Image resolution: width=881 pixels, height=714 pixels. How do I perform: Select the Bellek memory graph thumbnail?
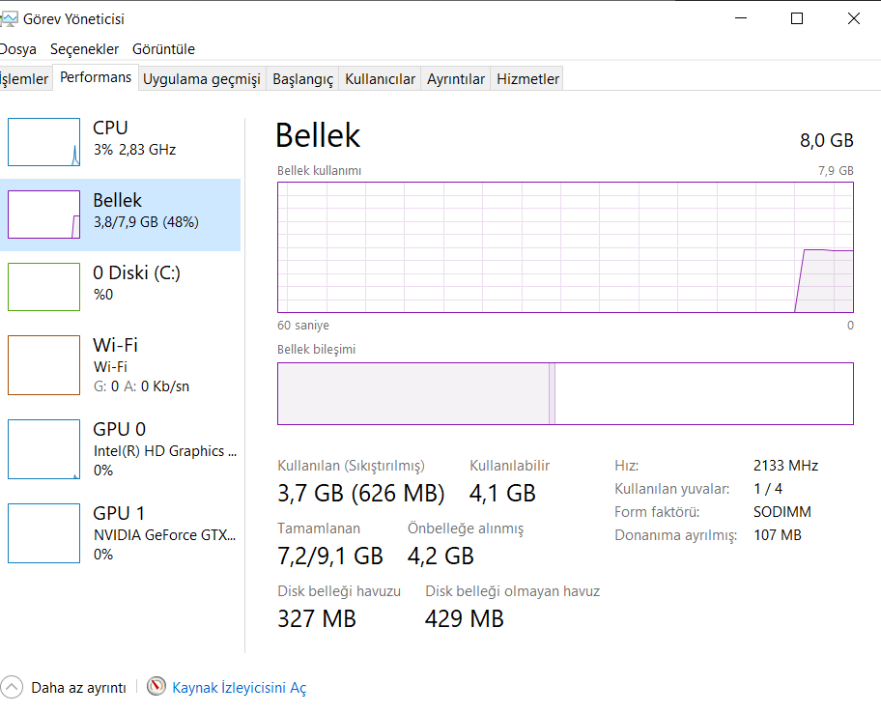pos(43,214)
